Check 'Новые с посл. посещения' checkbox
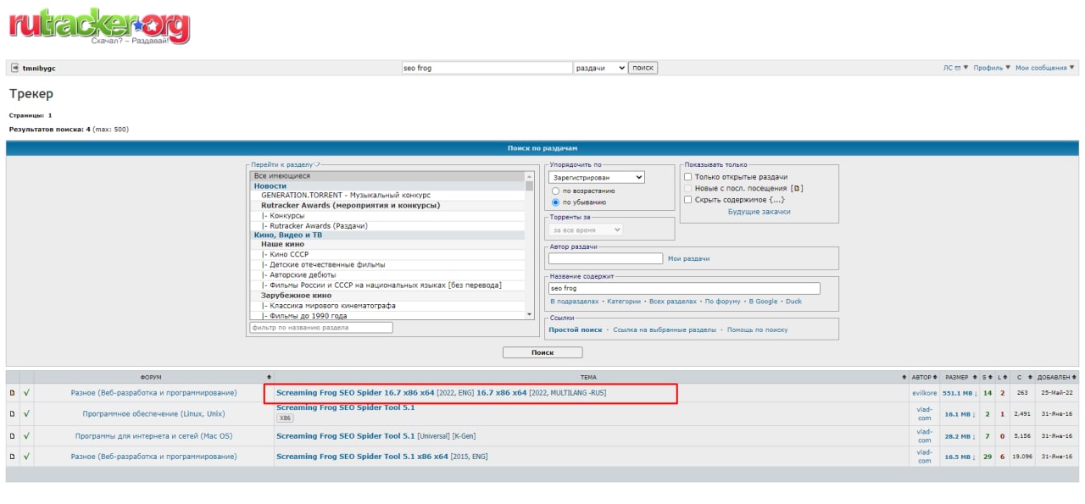 (688, 188)
